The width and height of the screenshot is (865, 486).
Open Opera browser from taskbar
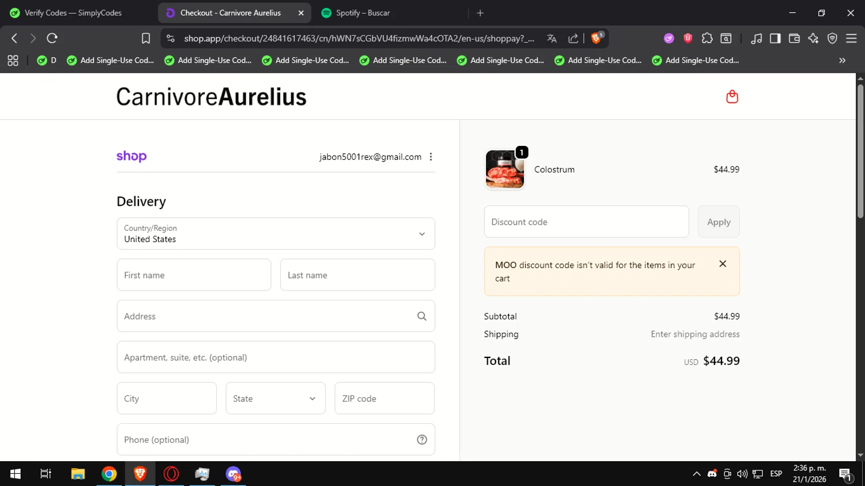coord(171,474)
